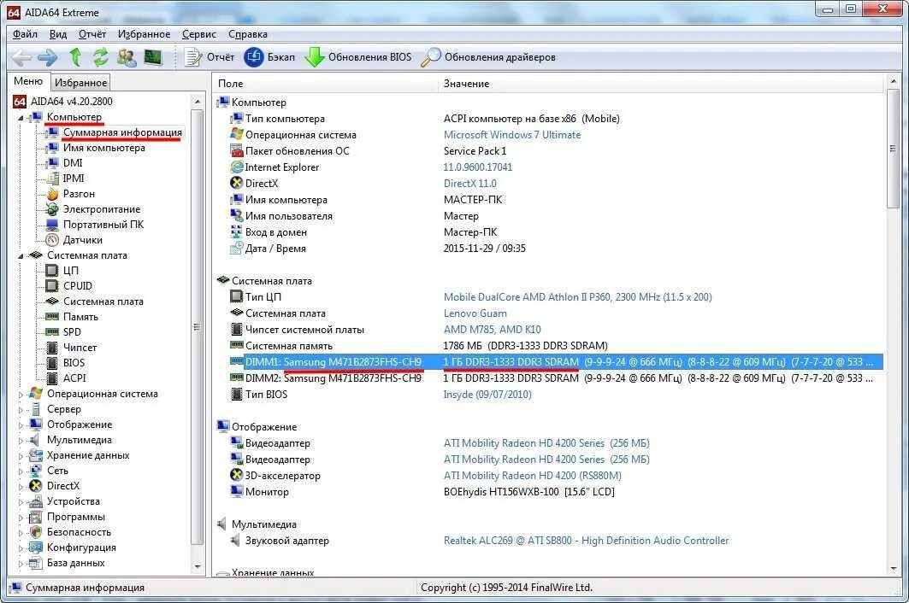The image size is (909, 603).
Task: Select the CPUID tree item
Action: [77, 286]
